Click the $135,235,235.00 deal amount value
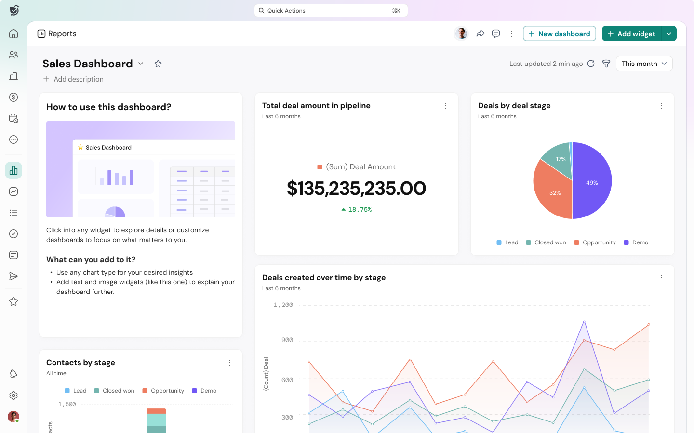Screen dimensions: 694x433 point(356,189)
